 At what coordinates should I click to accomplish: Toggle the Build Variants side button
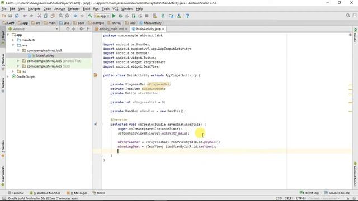(x=3, y=176)
